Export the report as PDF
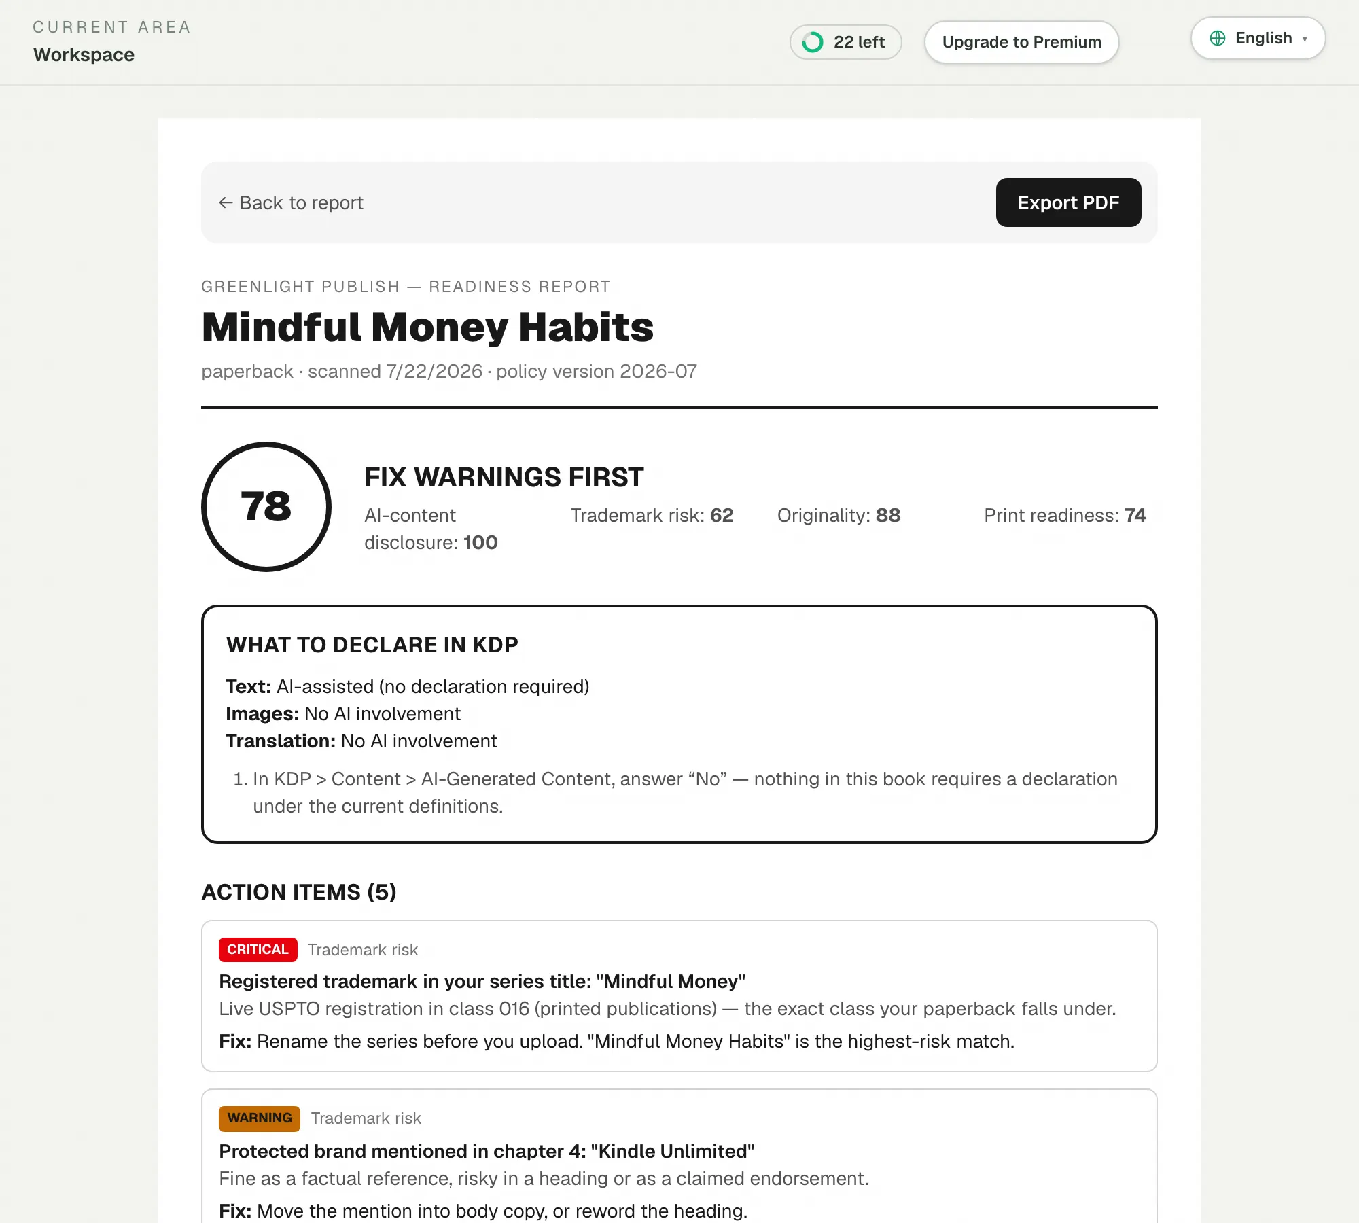The height and width of the screenshot is (1223, 1359). click(1068, 202)
